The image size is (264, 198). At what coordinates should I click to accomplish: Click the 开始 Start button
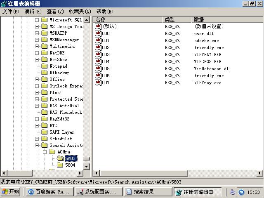[10, 191]
